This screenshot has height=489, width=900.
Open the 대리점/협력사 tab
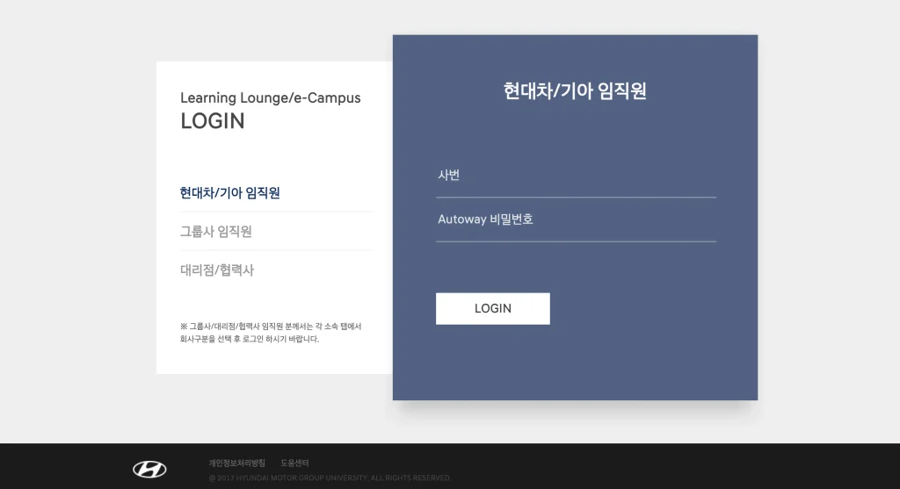pyautogui.click(x=217, y=270)
